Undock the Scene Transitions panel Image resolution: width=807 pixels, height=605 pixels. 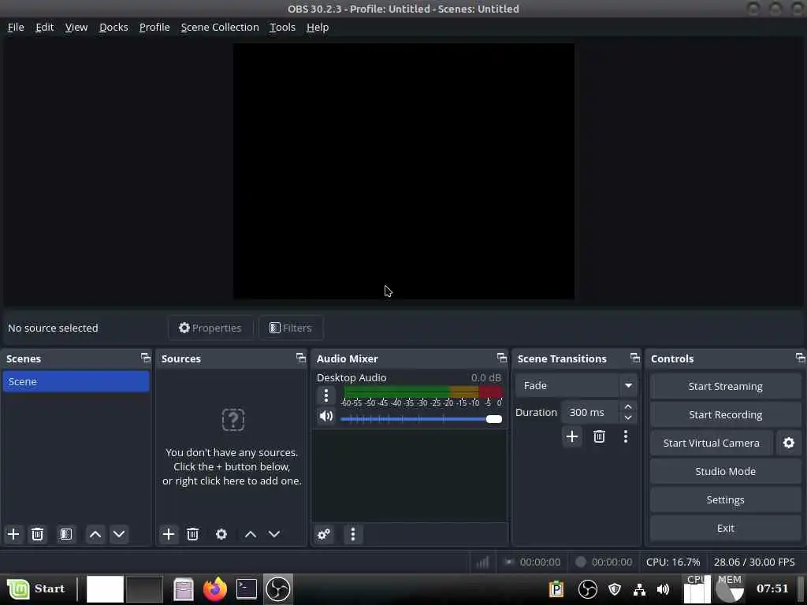point(635,358)
